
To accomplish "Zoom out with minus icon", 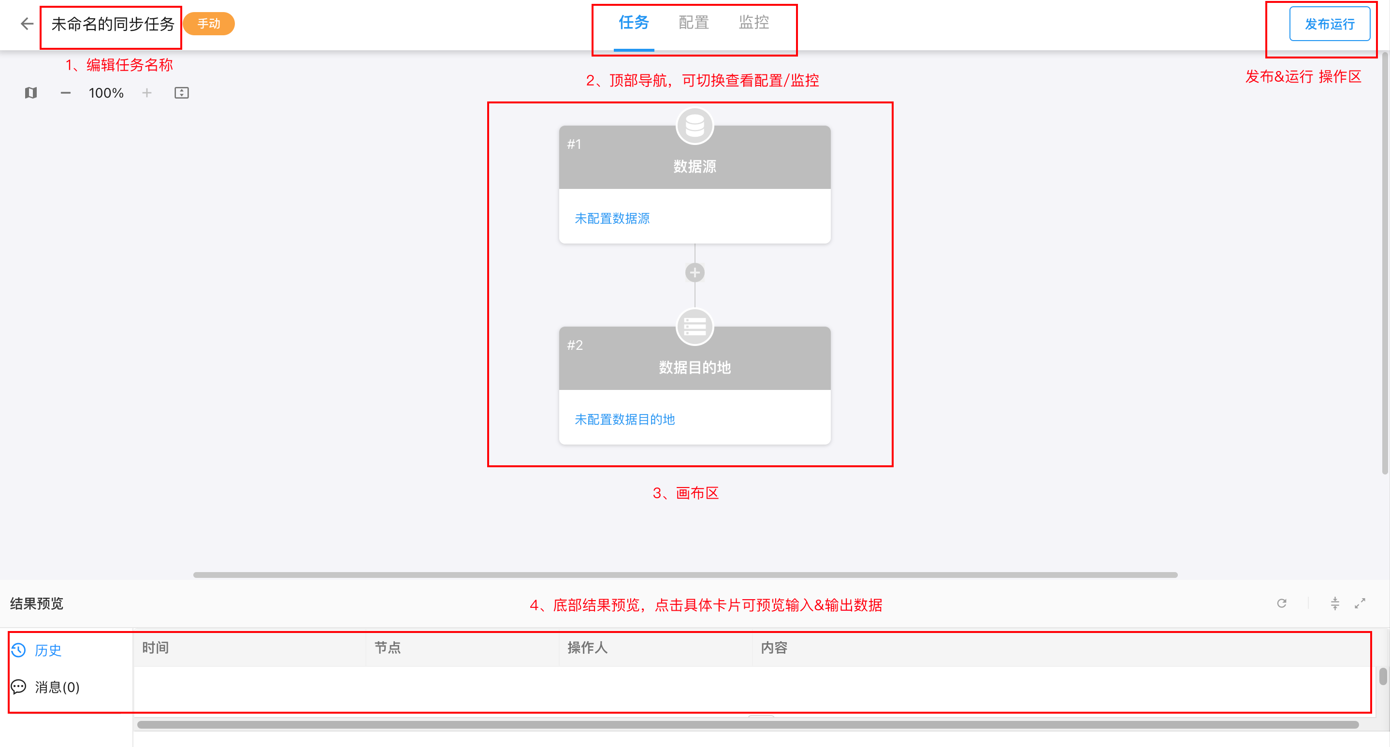I will (x=65, y=93).
